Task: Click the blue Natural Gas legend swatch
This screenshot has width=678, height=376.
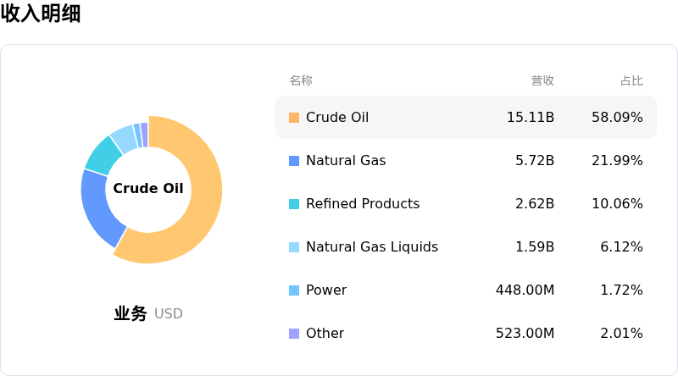Action: pyautogui.click(x=294, y=161)
